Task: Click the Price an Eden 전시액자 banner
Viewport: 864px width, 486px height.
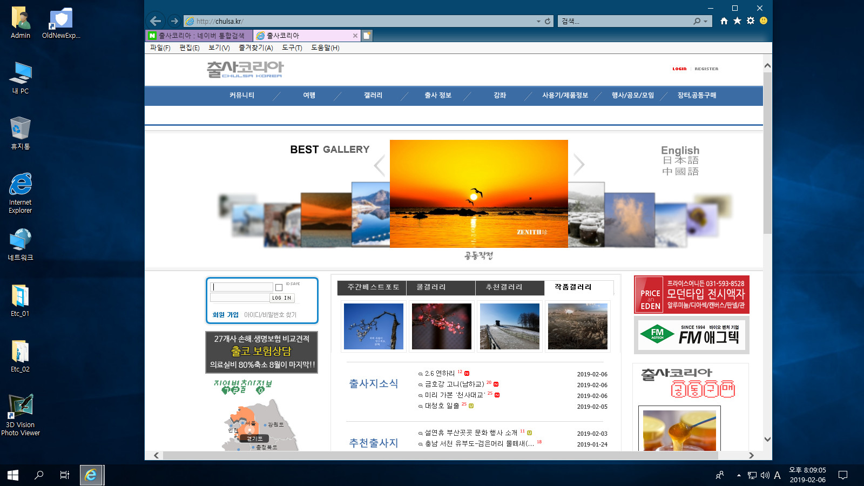Action: [x=692, y=294]
